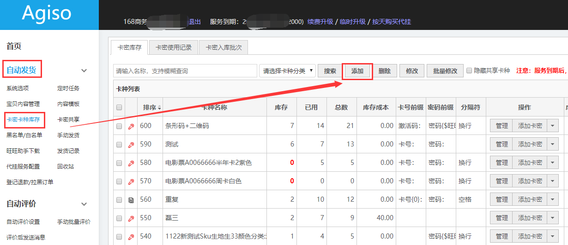The height and width of the screenshot is (245, 568).
Task: Tick checkbox for row 磊三
Action: coord(119,218)
